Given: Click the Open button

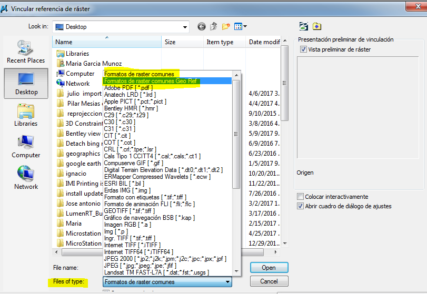Looking at the screenshot, I should 269,268.
